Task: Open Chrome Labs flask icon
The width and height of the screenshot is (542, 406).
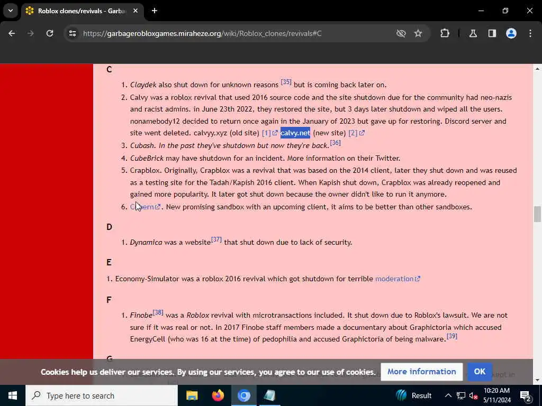Action: 473,33
